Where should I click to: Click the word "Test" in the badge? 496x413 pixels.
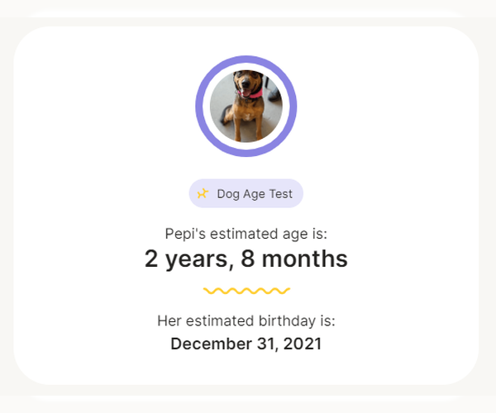[x=280, y=194]
